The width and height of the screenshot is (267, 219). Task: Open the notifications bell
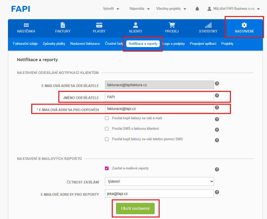(x=197, y=9)
